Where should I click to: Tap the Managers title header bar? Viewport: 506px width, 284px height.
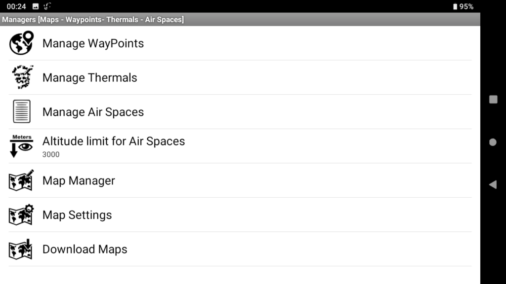pos(240,19)
